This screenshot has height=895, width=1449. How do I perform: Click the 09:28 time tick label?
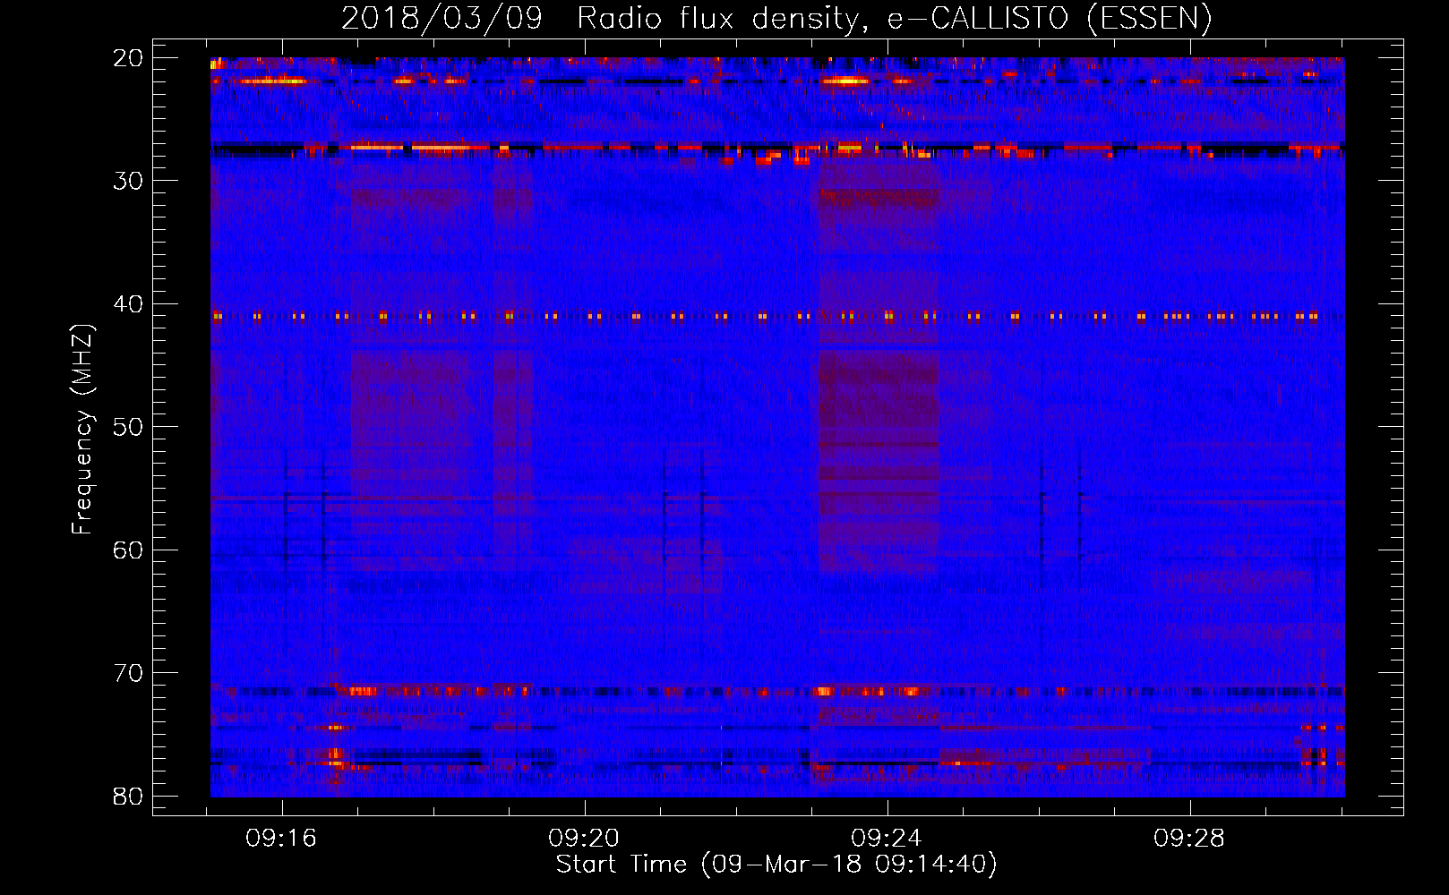(x=1189, y=839)
